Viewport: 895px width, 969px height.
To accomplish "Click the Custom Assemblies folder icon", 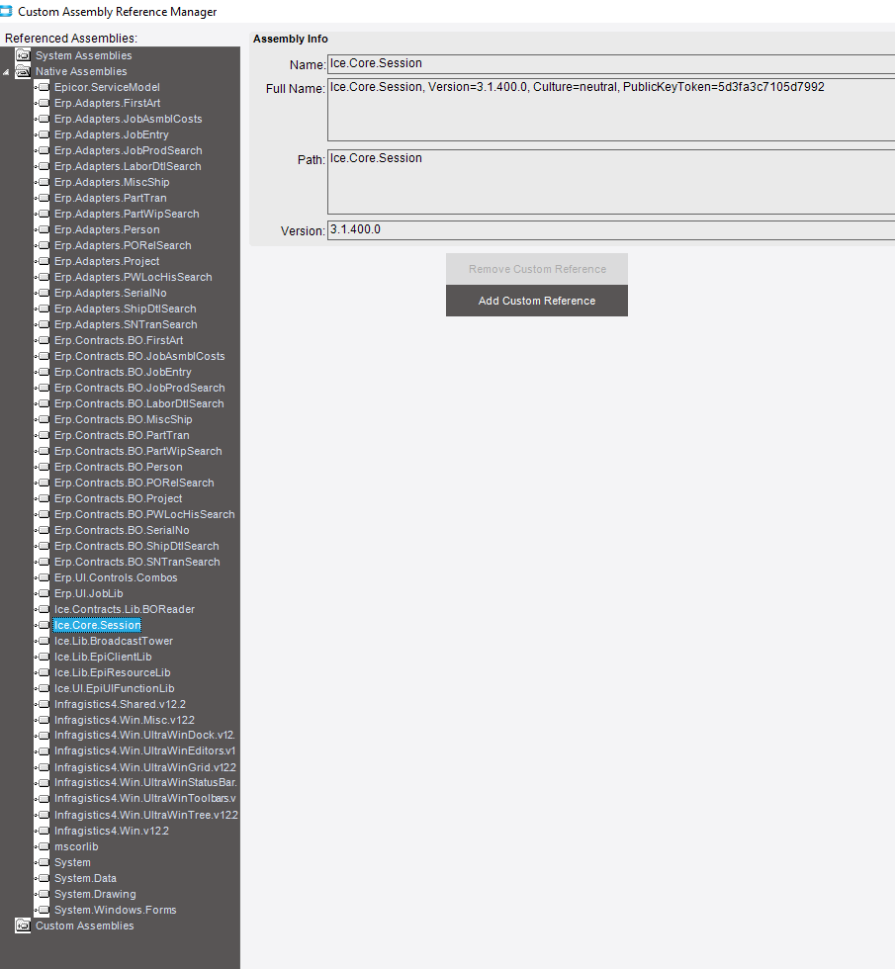I will (23, 925).
